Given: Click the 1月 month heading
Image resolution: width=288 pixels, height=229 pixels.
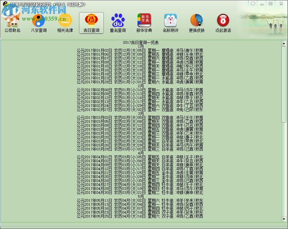Looking at the screenshot, I should 141,46.
